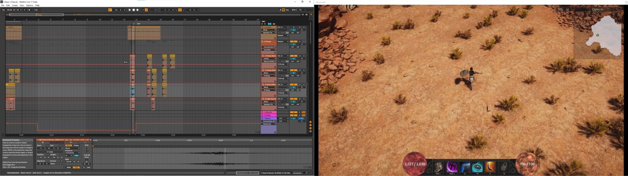Select the B Delay return track header
The width and height of the screenshot is (628, 176).
(269, 115)
